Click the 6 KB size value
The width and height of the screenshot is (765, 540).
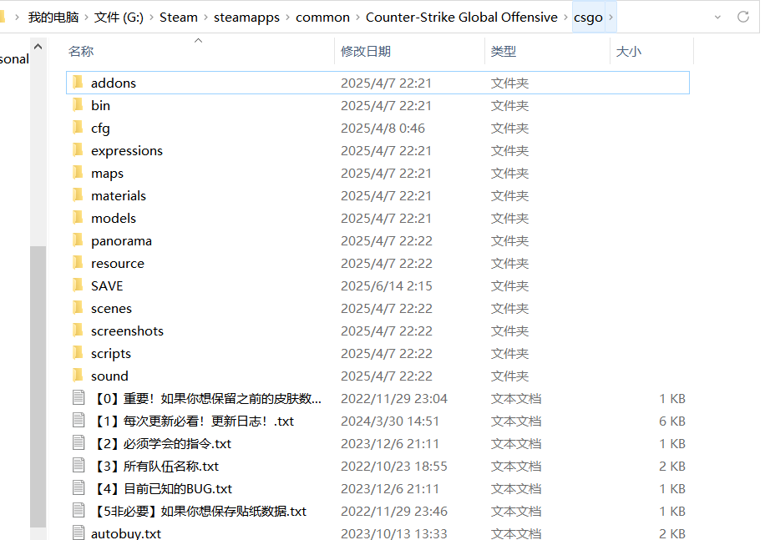(x=672, y=421)
